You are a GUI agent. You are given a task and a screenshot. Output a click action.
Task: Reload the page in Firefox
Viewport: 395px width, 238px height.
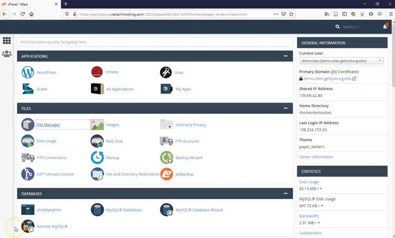click(23, 14)
